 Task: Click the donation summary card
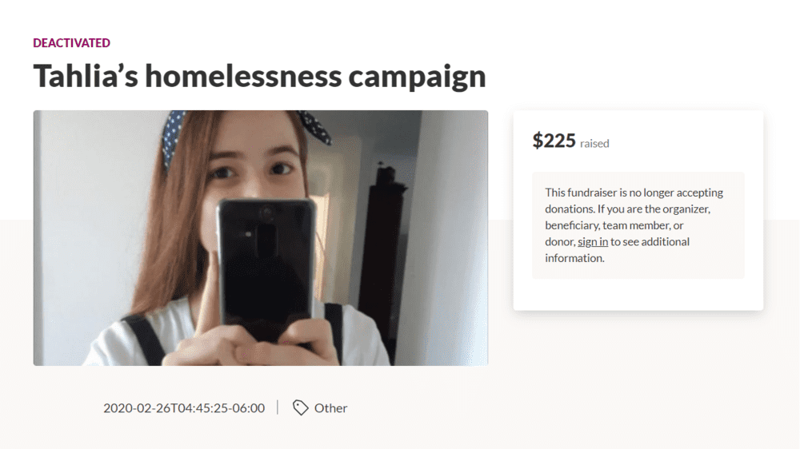(638, 210)
